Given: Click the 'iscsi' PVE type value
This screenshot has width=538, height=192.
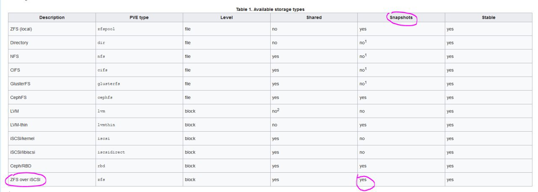Looking at the screenshot, I should click(x=103, y=138).
